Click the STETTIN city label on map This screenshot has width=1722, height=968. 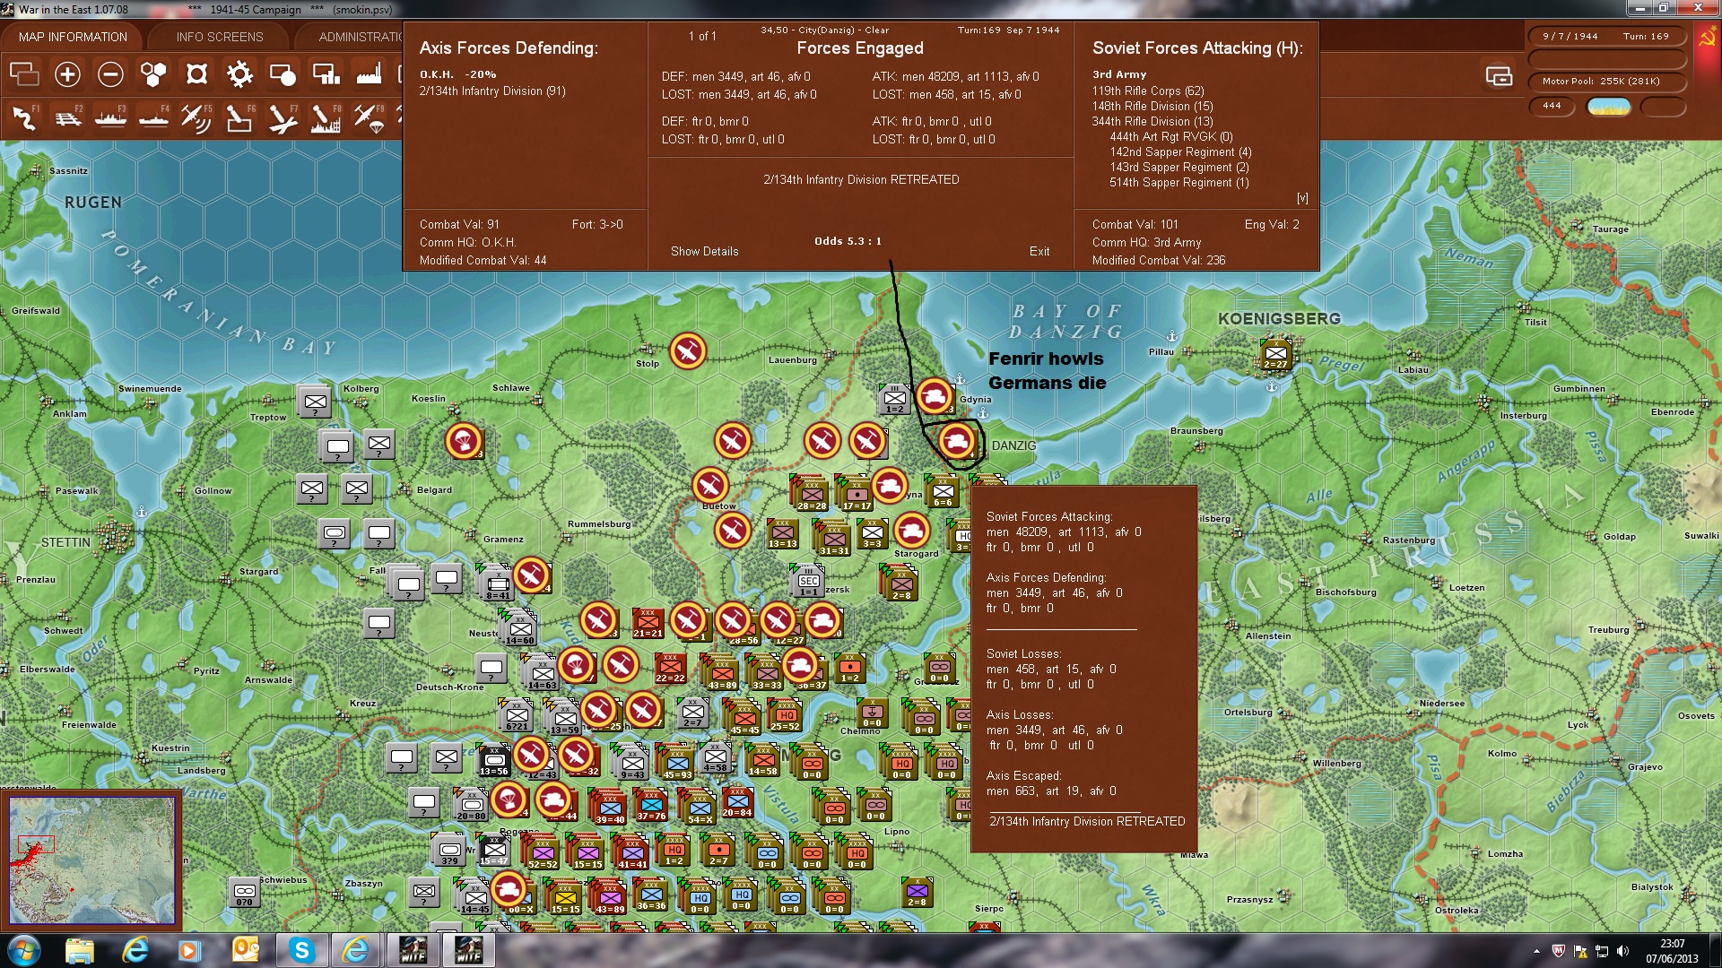tap(65, 542)
